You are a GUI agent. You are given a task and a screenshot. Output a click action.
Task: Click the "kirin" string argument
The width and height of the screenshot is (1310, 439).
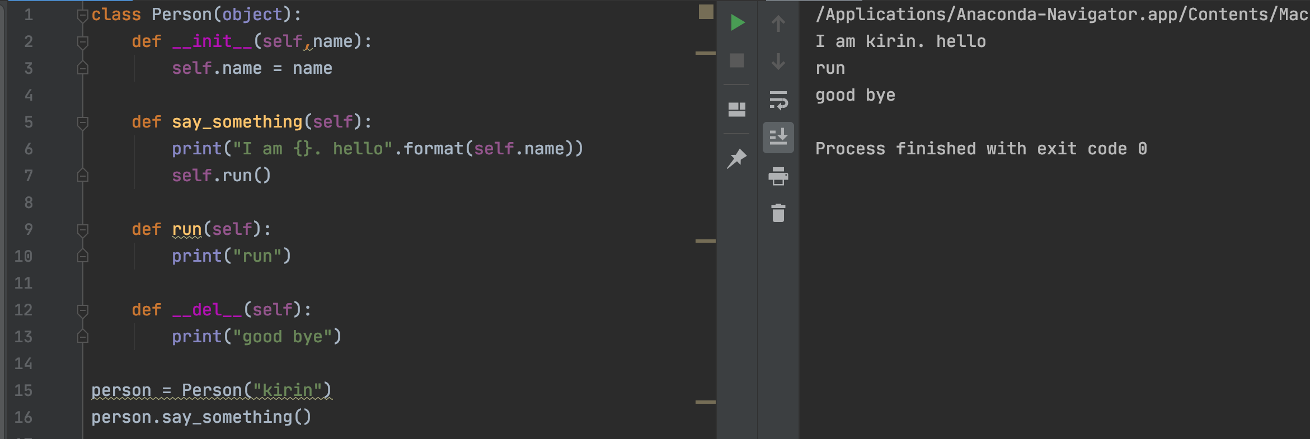pos(288,390)
